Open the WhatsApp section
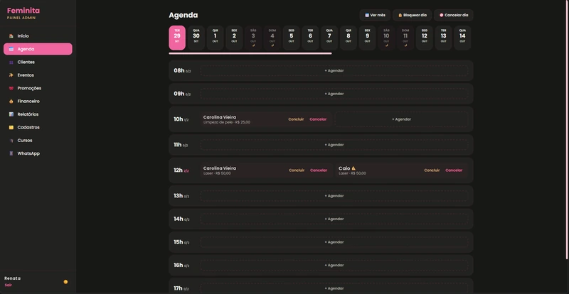This screenshot has height=294, width=569. 38,153
